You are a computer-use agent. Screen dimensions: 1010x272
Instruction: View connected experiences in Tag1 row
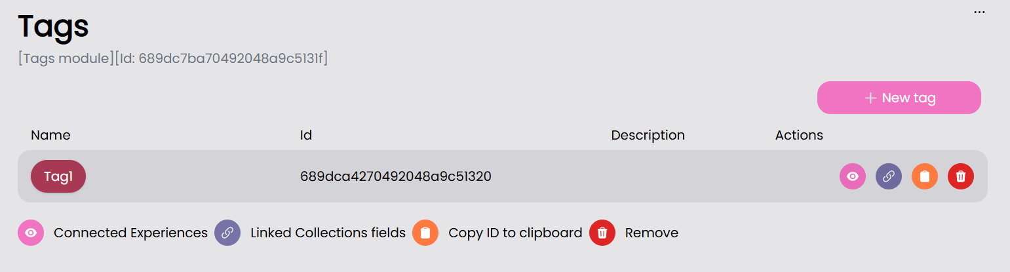point(852,176)
